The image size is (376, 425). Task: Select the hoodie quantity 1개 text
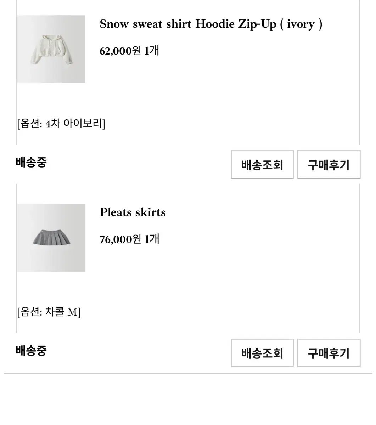(152, 51)
